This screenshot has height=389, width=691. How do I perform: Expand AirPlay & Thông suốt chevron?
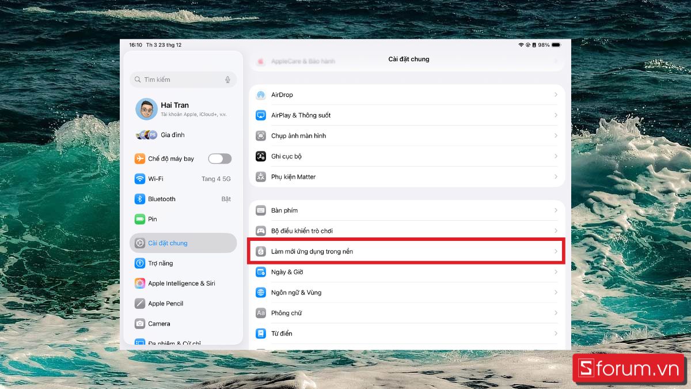coord(556,115)
